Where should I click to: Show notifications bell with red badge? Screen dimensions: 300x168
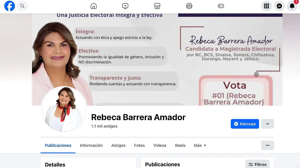(x=292, y=6)
